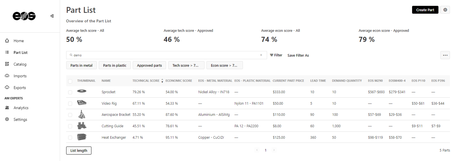Image resolution: width=455 pixels, height=161 pixels.
Task: Open the Exports page icon
Action: 7,88
